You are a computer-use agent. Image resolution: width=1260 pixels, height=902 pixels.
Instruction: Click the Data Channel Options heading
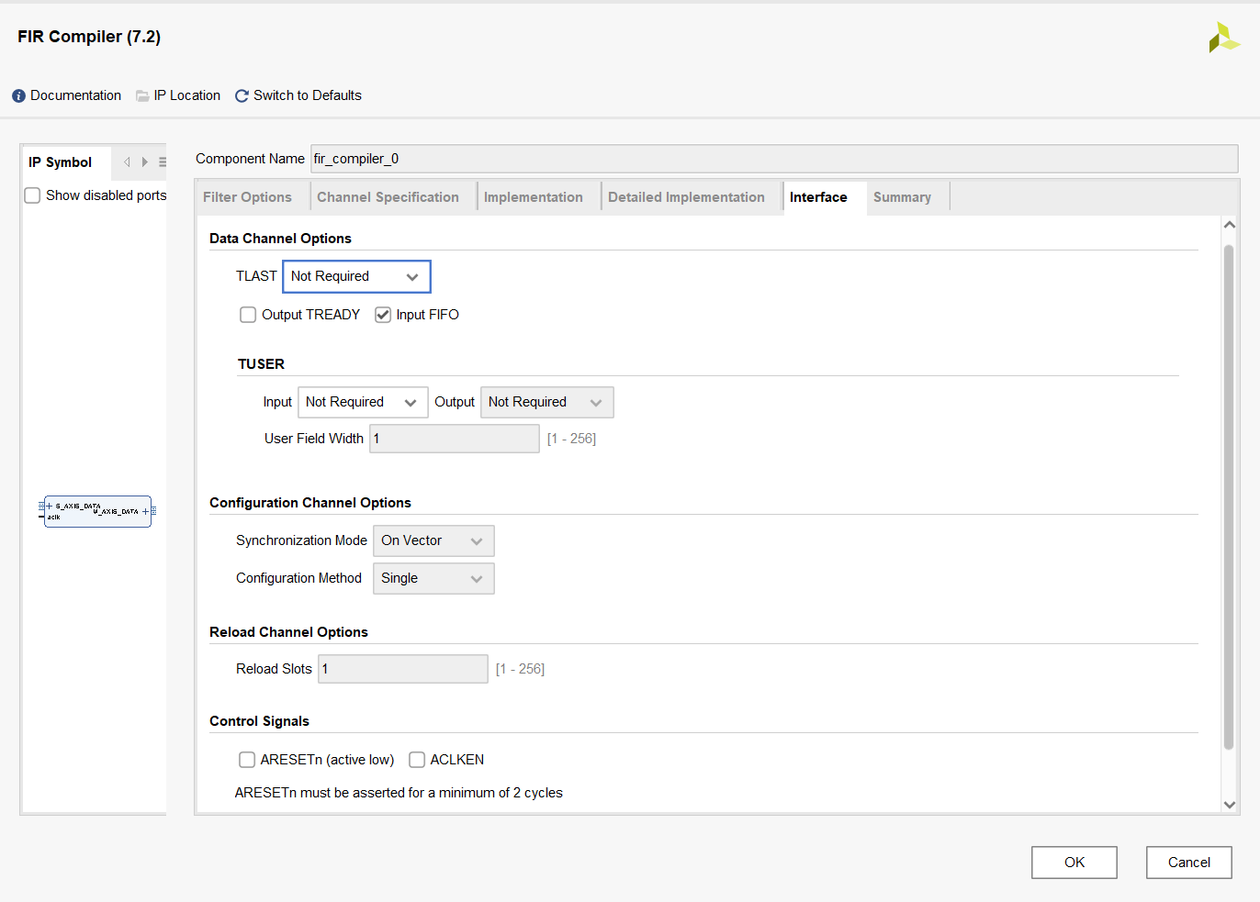pos(280,239)
